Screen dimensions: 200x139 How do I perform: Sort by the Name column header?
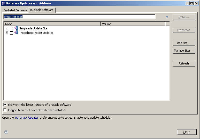coord(52,24)
